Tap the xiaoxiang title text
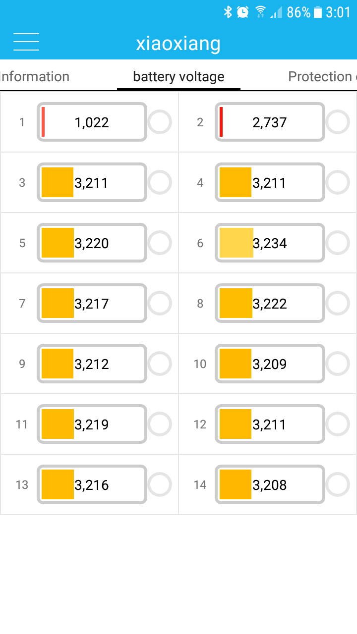This screenshot has height=634, width=357. (178, 43)
